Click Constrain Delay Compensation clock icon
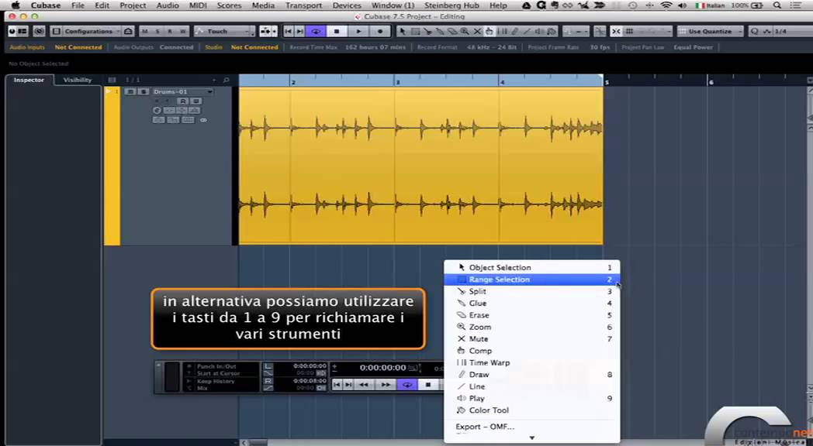Screen dimensions: 813x446 [x=39, y=31]
